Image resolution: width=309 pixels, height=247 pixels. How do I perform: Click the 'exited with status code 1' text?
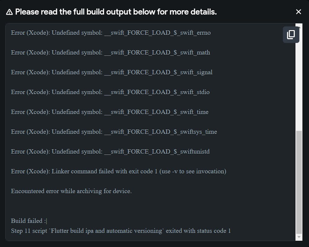198,231
